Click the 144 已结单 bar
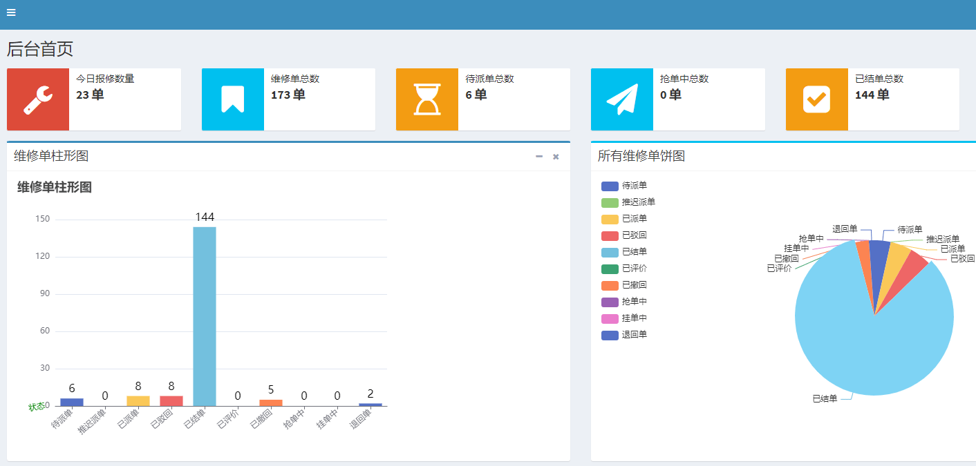 point(205,316)
